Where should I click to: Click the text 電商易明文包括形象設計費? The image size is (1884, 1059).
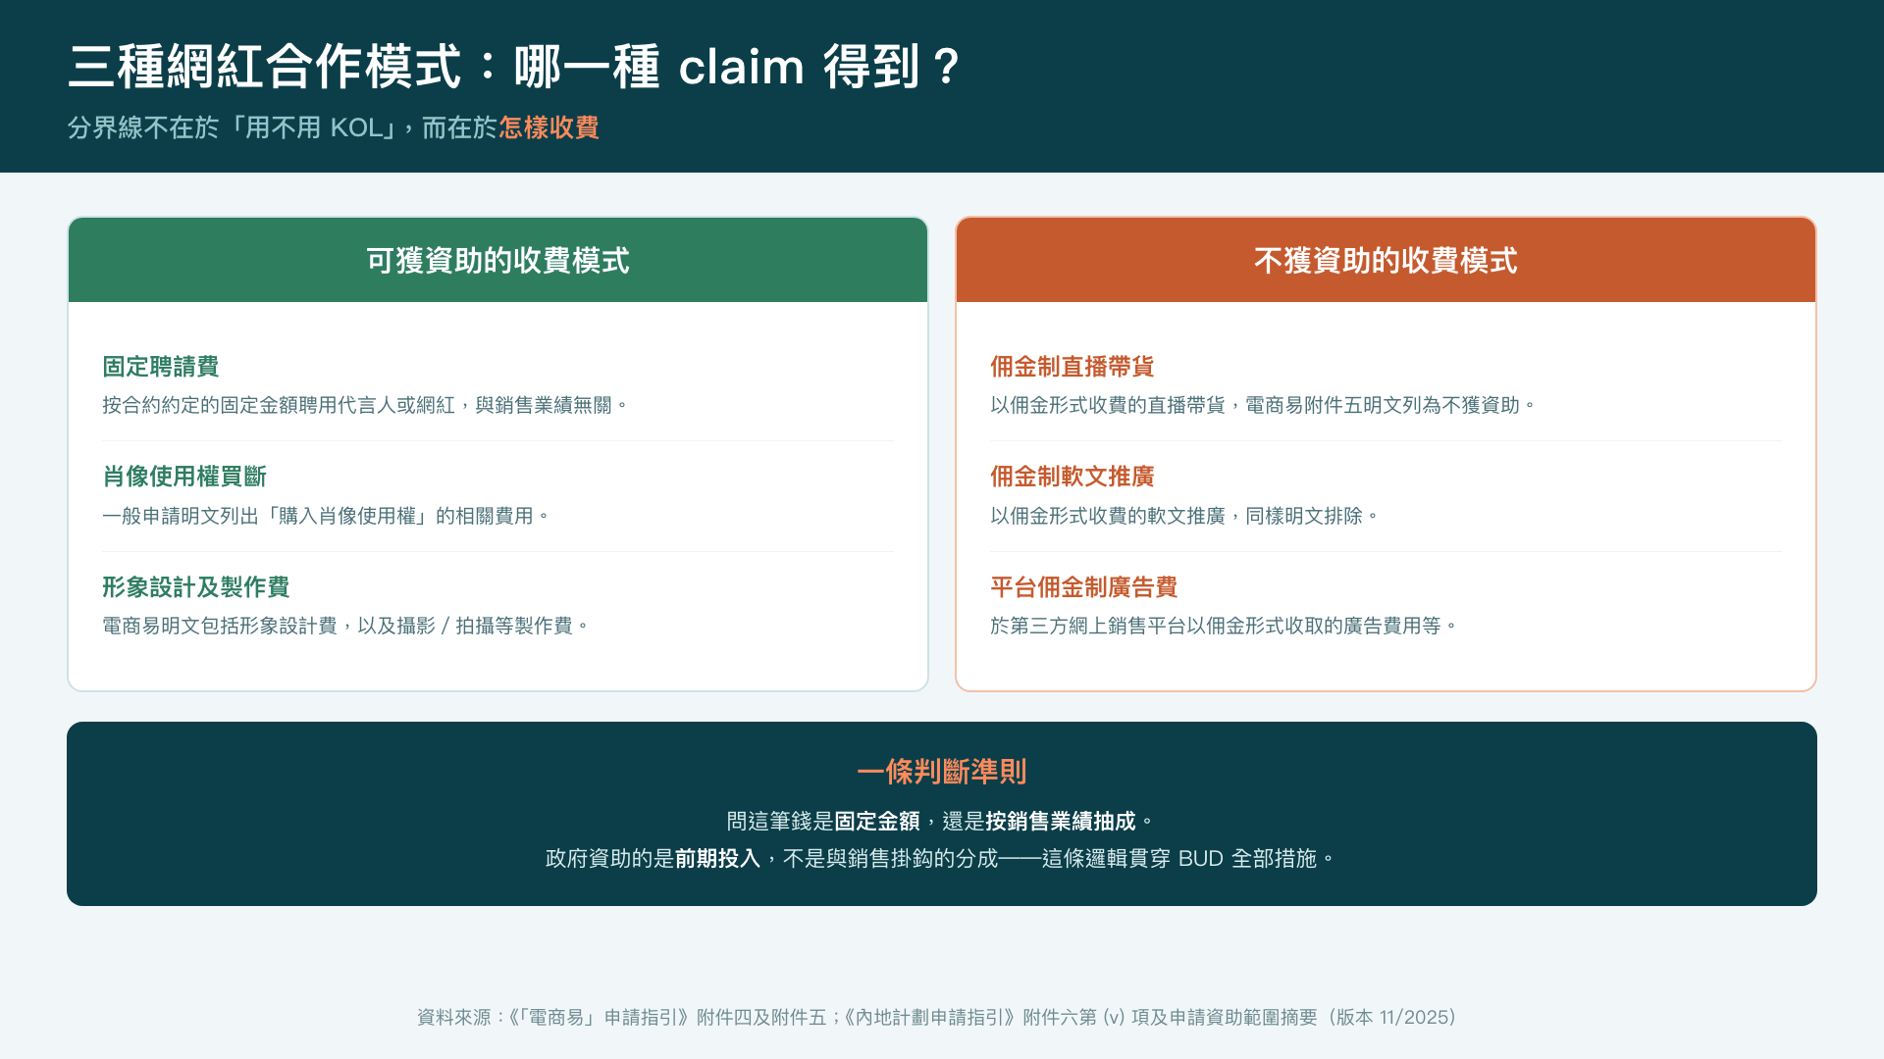pyautogui.click(x=345, y=626)
